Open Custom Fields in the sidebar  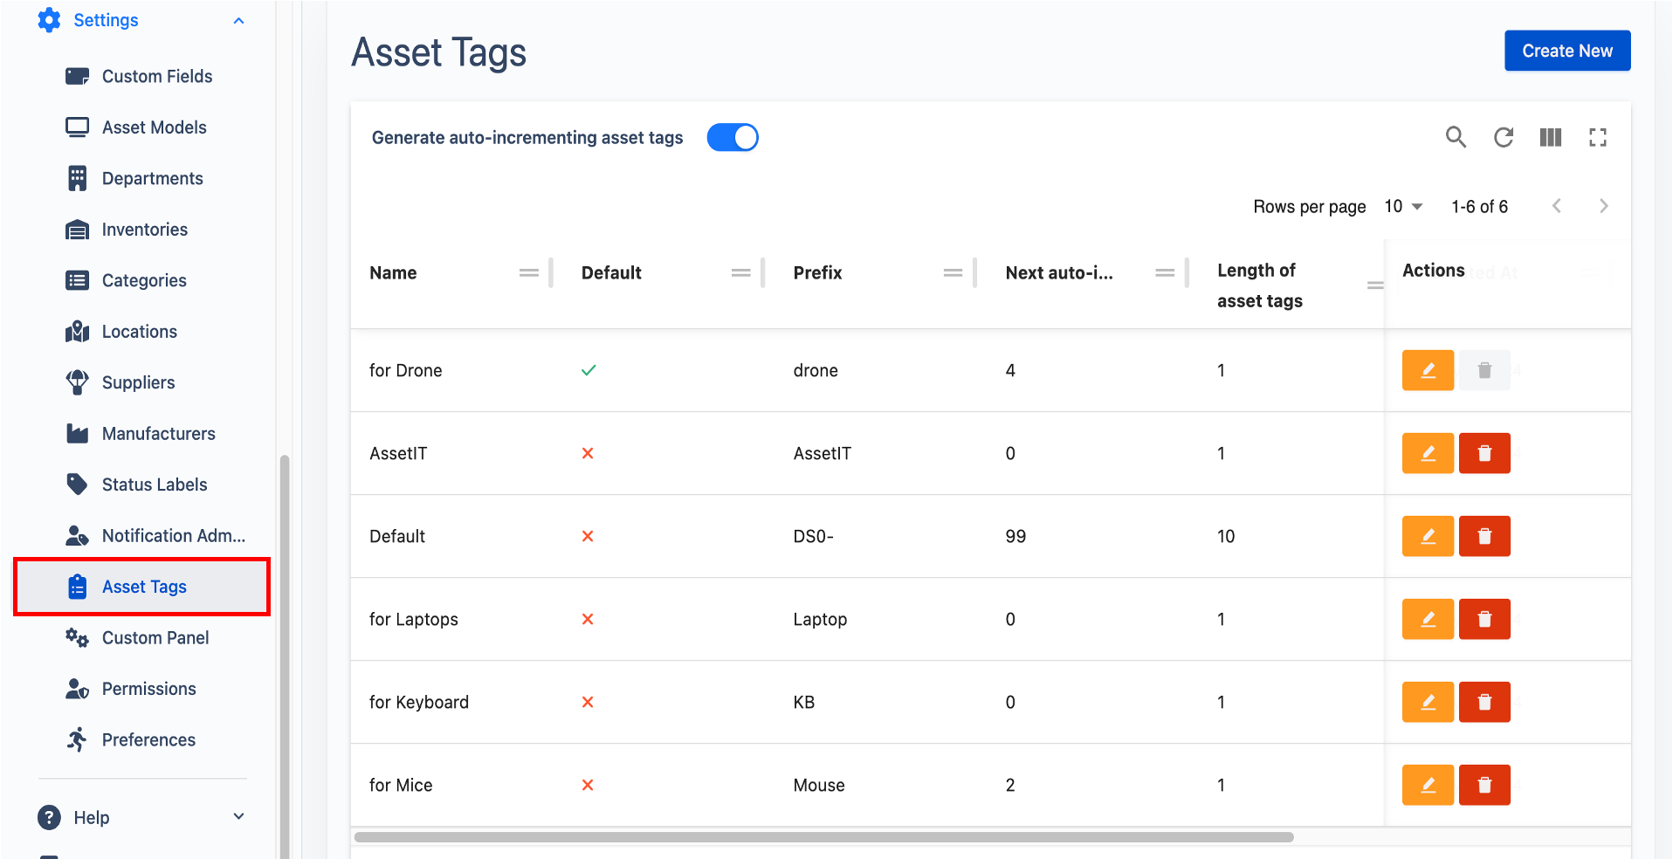pos(156,77)
